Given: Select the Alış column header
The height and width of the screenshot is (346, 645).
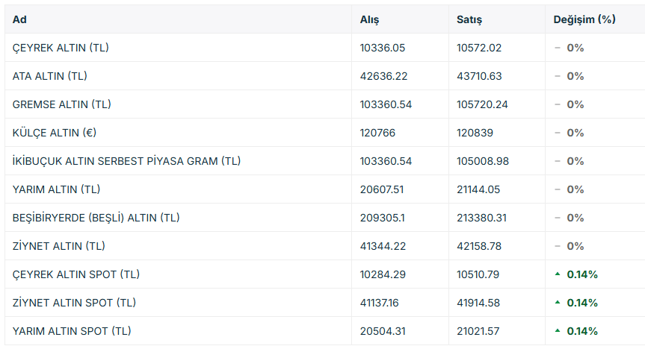Looking at the screenshot, I should [369, 19].
